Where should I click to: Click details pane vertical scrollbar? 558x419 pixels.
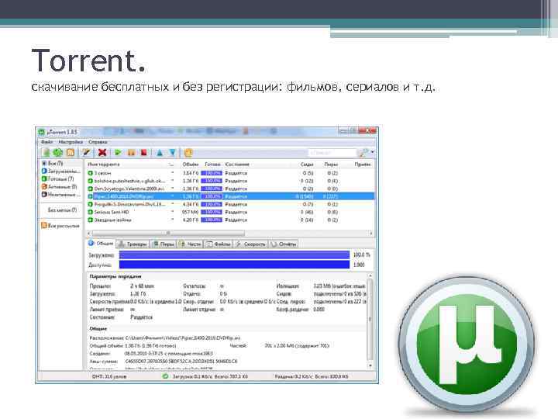[x=370, y=320]
